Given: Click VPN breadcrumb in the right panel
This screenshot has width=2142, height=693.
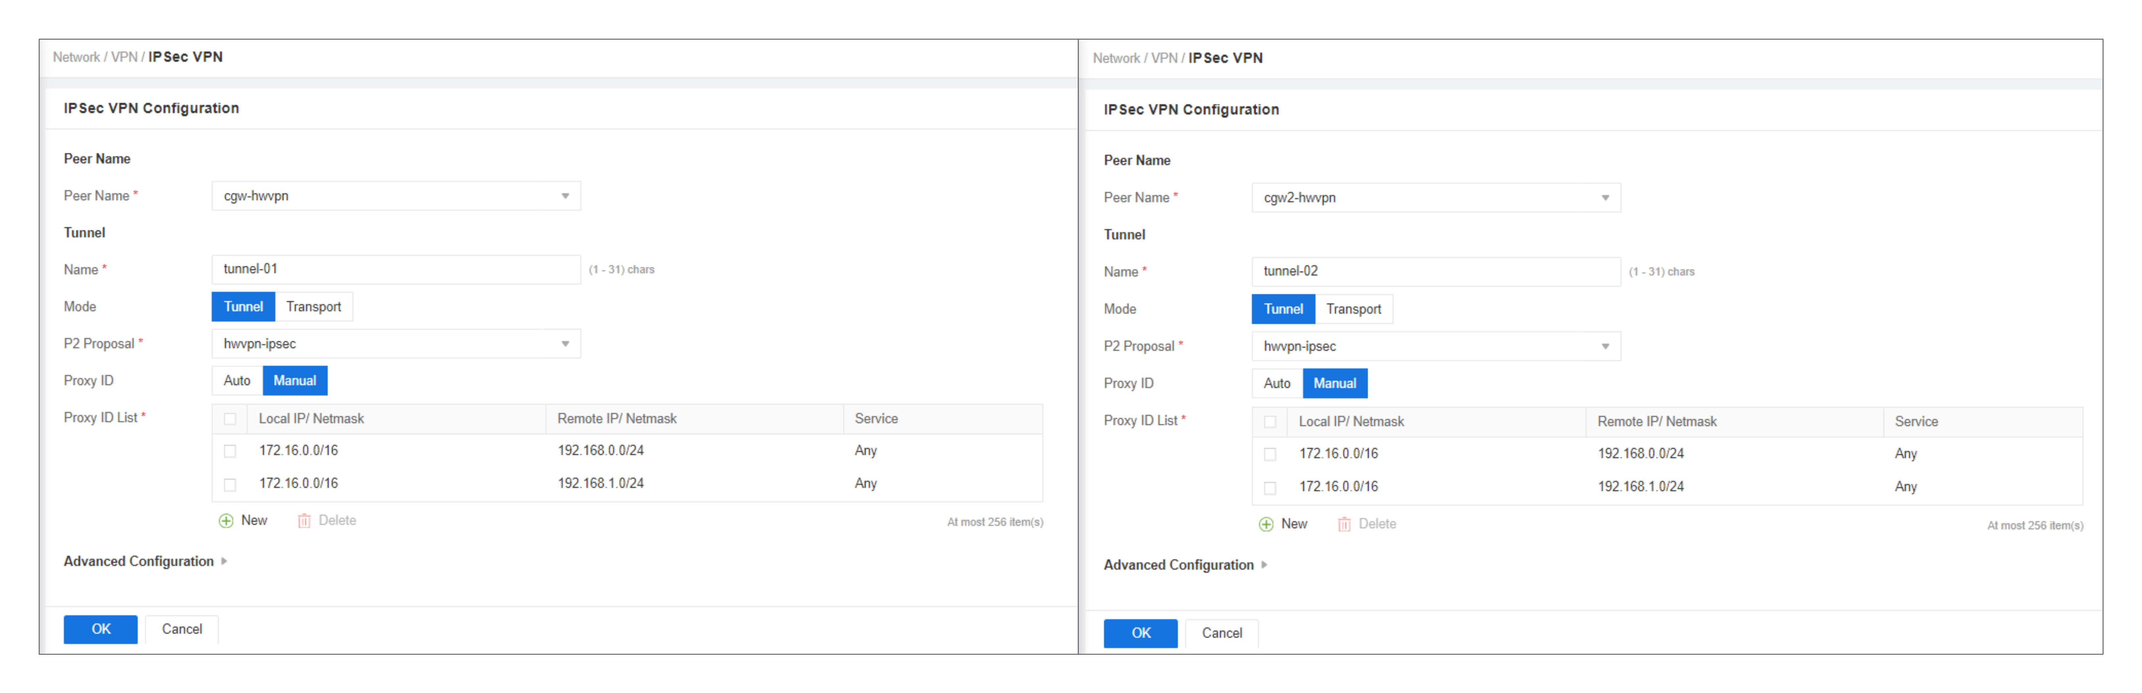Looking at the screenshot, I should tap(1164, 58).
